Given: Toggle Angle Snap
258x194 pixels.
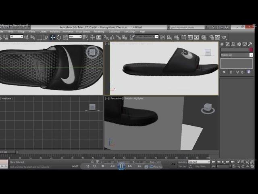Looking at the screenshot, I should [x=112, y=37].
